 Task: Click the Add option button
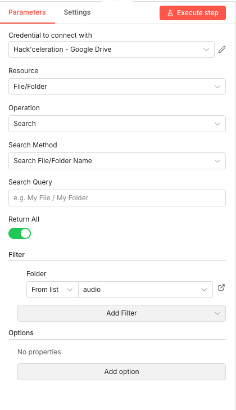(121, 372)
